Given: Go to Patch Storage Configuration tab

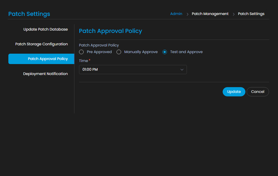Looking at the screenshot, I should [42, 44].
